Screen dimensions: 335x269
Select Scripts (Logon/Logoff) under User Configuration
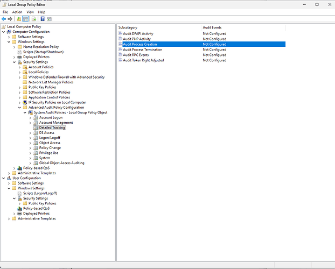[x=40, y=193]
